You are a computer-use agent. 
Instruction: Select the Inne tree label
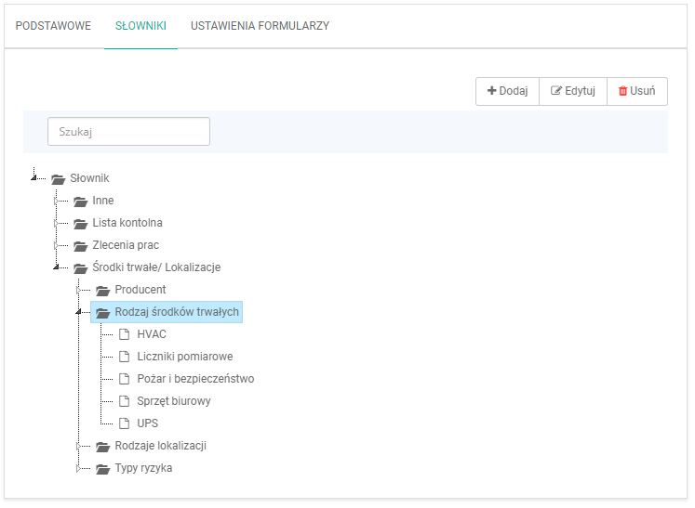(x=103, y=201)
